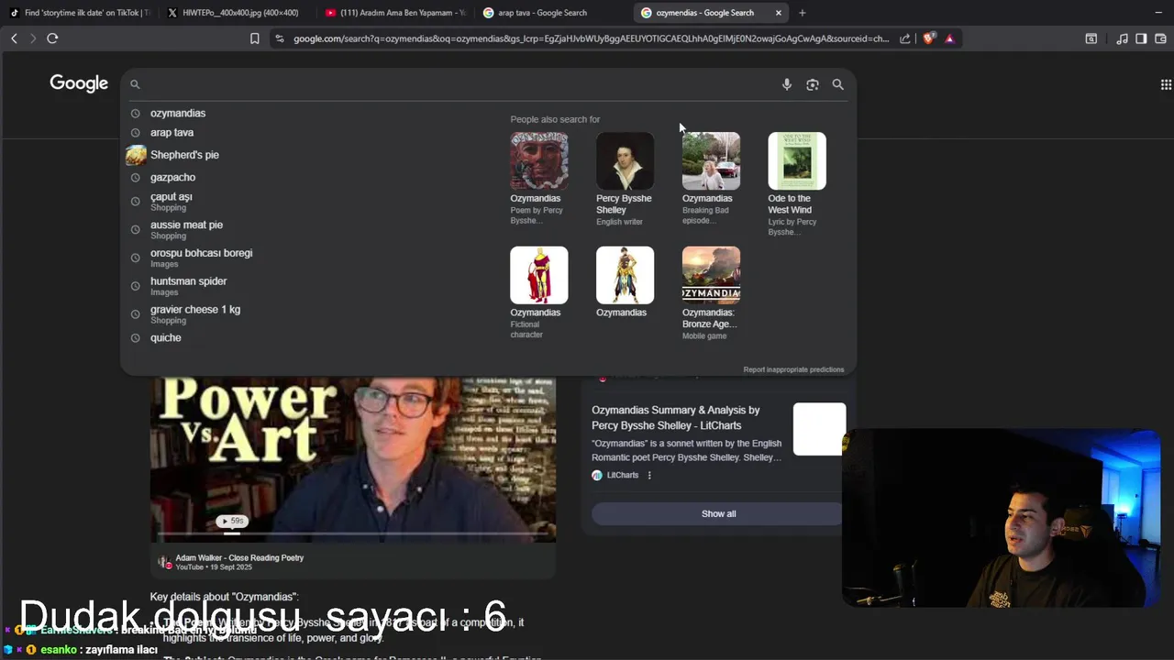Go back to the previous page
Image resolution: width=1174 pixels, height=660 pixels.
(x=14, y=38)
